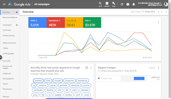Refresh data with the reload icon

122,4
